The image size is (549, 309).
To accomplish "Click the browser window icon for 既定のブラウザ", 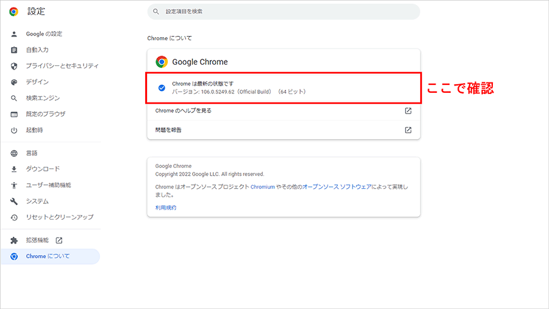I will 14,114.
